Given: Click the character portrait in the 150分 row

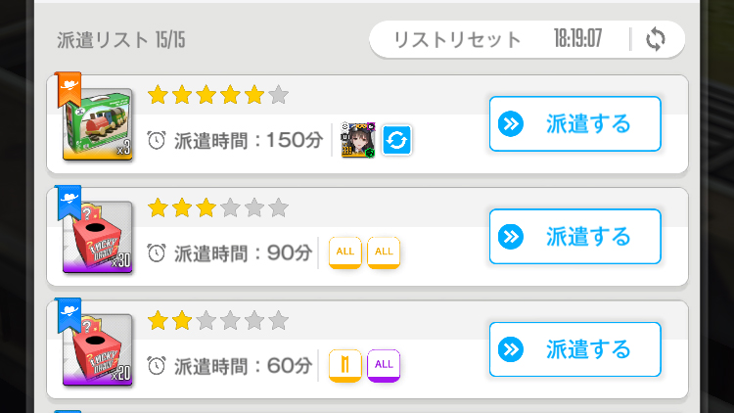Looking at the screenshot, I should [x=357, y=141].
